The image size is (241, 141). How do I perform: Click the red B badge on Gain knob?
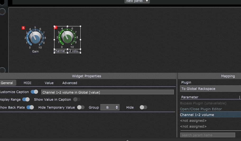click(x=23, y=28)
